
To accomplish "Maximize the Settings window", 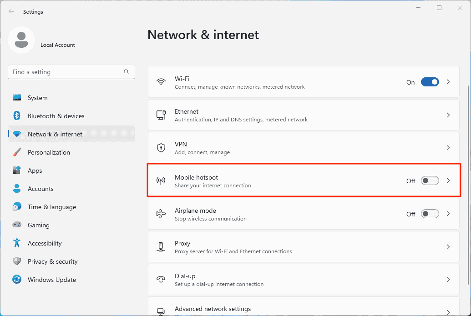I will 439,8.
